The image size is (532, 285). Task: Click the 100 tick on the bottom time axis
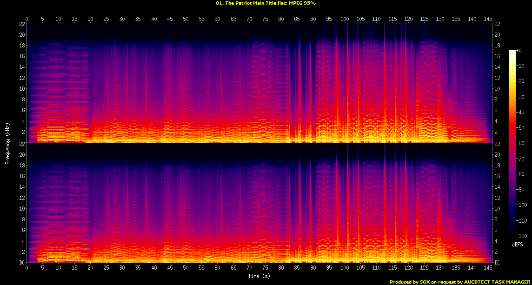click(x=345, y=269)
